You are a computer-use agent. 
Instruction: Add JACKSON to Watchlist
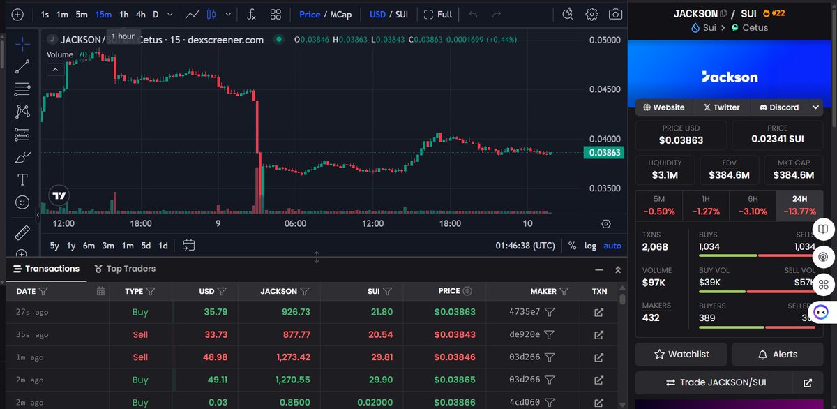[x=681, y=355]
